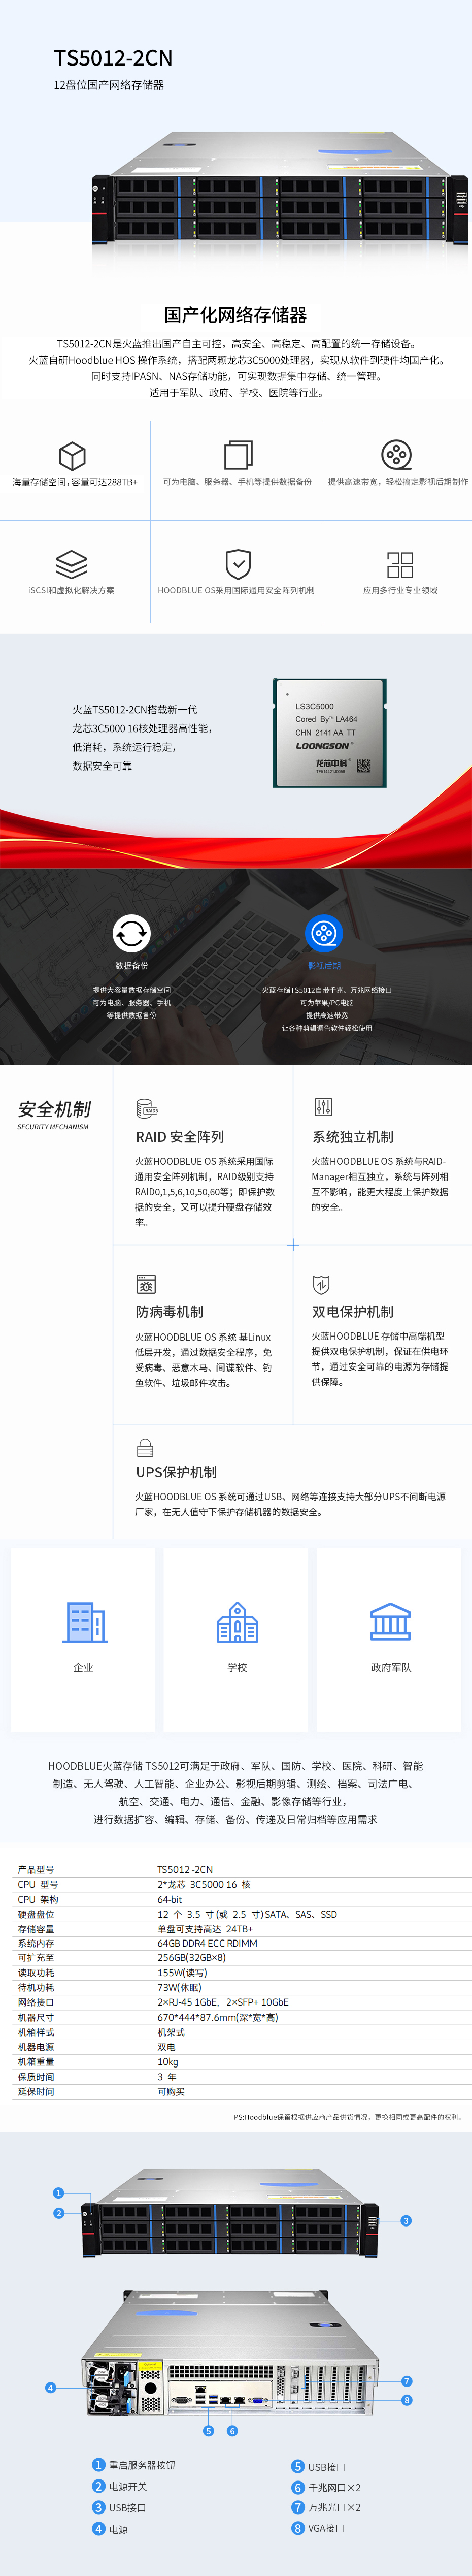Click legend number 1 beside 重启服务器按钮
This screenshot has height=2576, width=472.
tap(99, 2464)
